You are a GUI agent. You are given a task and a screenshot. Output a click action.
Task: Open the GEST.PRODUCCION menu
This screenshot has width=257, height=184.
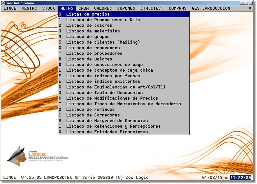click(211, 8)
